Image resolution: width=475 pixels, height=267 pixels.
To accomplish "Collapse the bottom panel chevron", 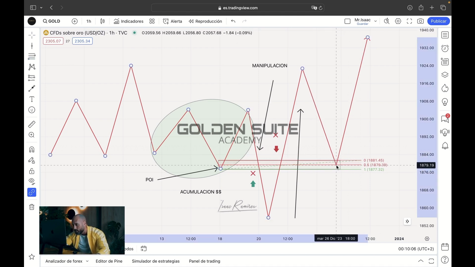I will click(421, 261).
